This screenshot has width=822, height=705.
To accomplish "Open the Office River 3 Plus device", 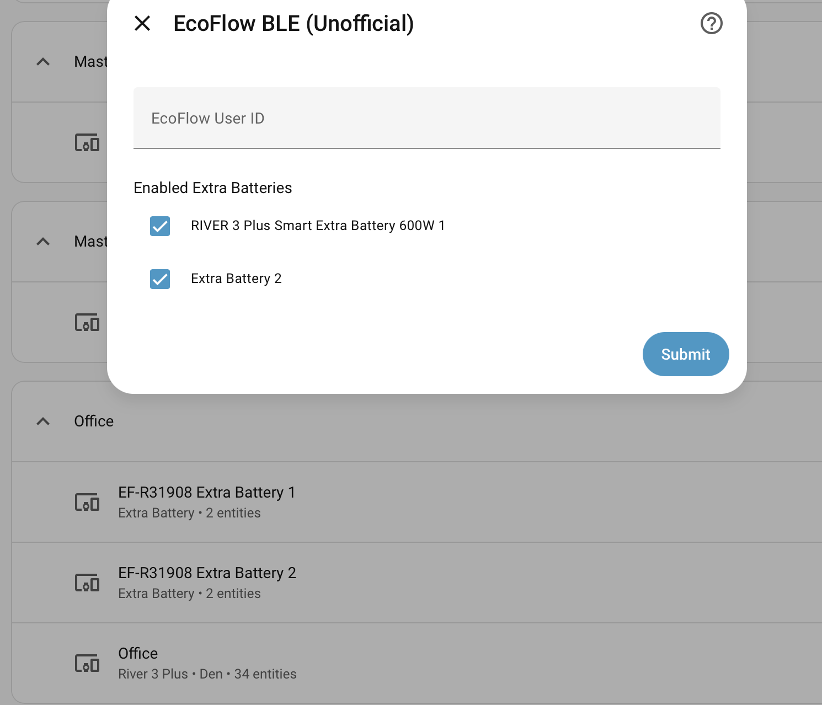I will coord(138,654).
